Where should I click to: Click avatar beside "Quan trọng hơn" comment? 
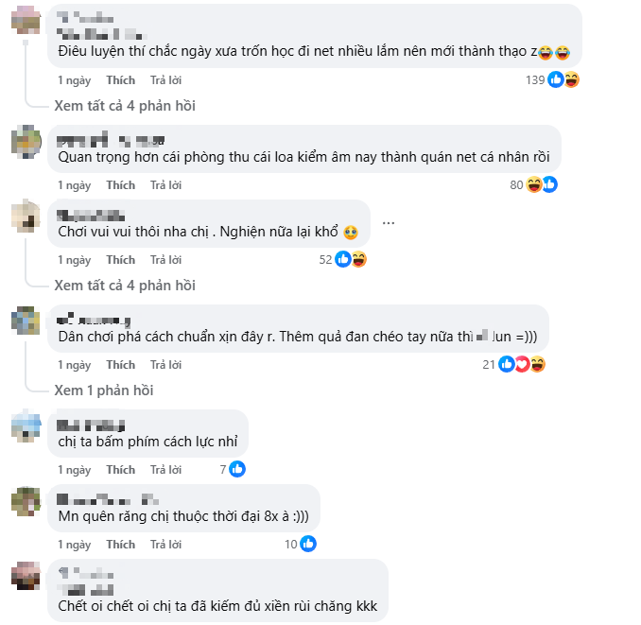pos(26,142)
